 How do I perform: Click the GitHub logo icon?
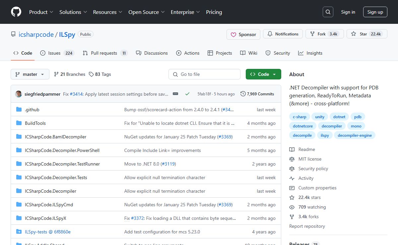16,12
